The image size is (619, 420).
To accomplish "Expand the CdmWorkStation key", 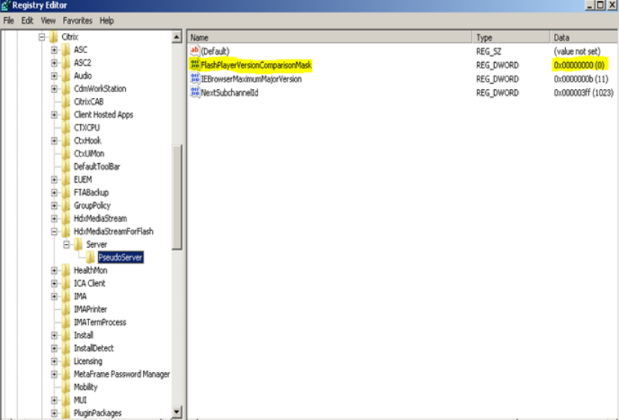I will (x=54, y=89).
